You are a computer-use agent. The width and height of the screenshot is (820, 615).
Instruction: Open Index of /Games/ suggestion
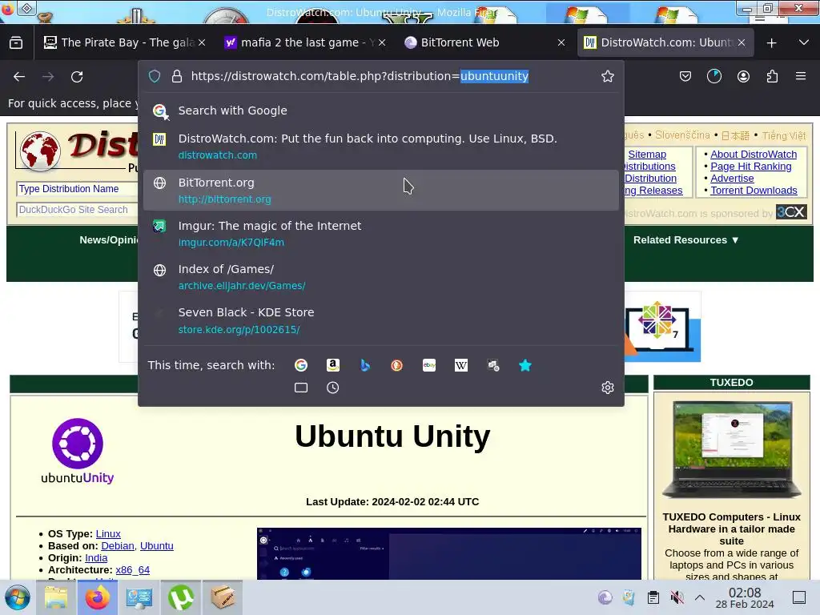(x=380, y=277)
